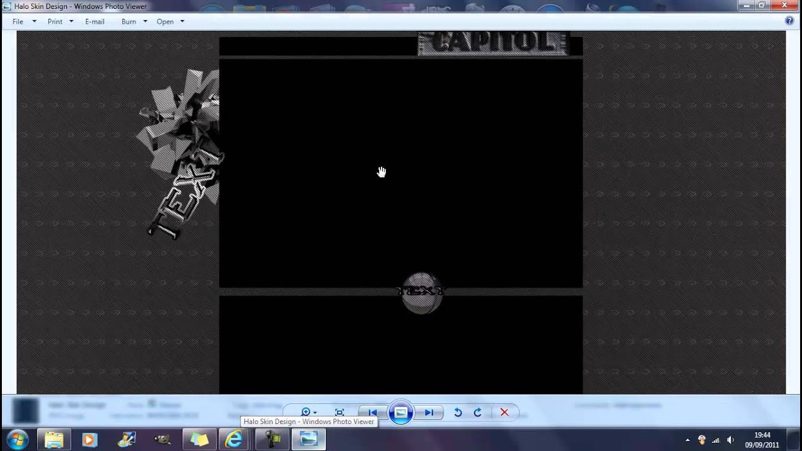Switch to the screen recorder taskbar app
Screen dimensions: 802x451
[273, 440]
